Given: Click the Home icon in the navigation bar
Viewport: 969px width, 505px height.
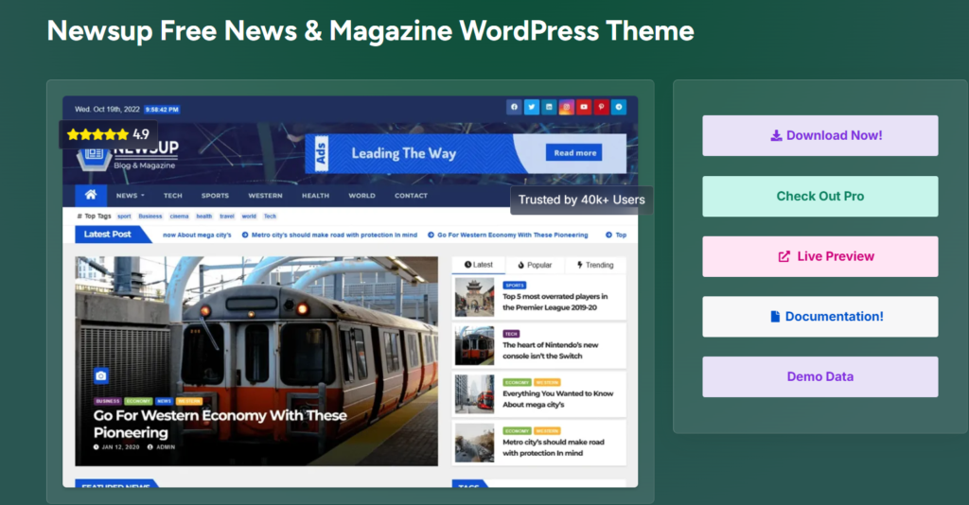Looking at the screenshot, I should point(91,195).
